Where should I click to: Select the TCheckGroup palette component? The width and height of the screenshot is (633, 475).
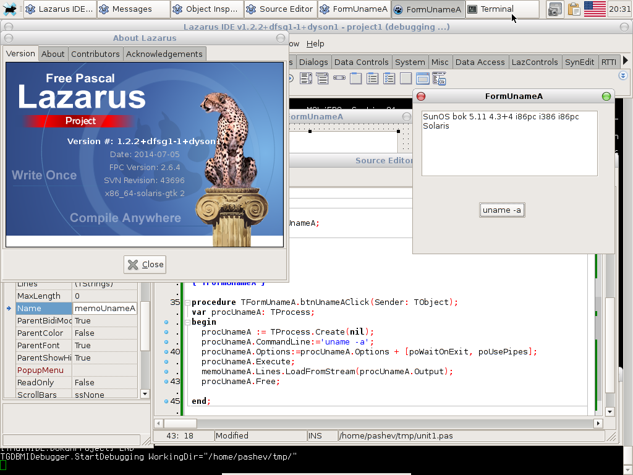click(389, 79)
